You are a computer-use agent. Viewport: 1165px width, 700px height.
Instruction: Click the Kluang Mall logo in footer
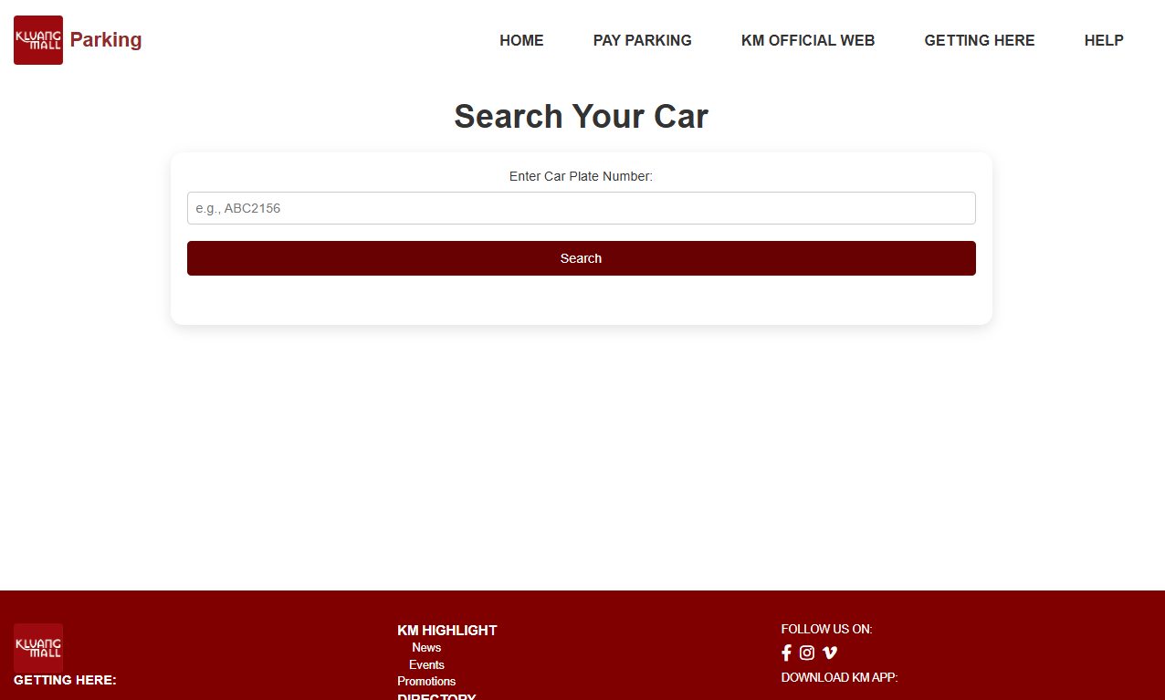tap(38, 648)
